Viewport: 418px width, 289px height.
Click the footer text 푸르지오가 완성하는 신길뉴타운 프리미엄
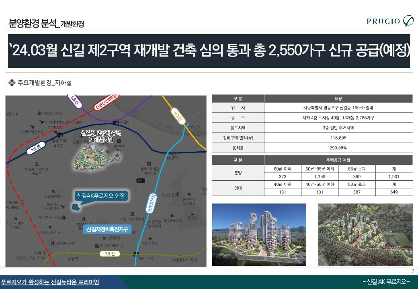click(49, 282)
